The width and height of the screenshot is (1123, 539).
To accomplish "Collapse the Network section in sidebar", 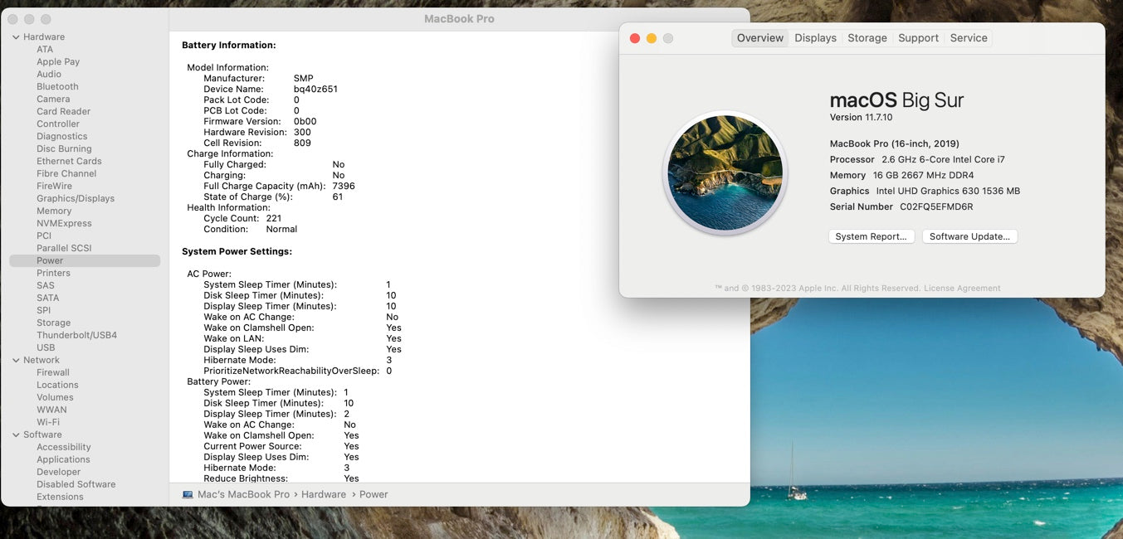I will coord(16,361).
